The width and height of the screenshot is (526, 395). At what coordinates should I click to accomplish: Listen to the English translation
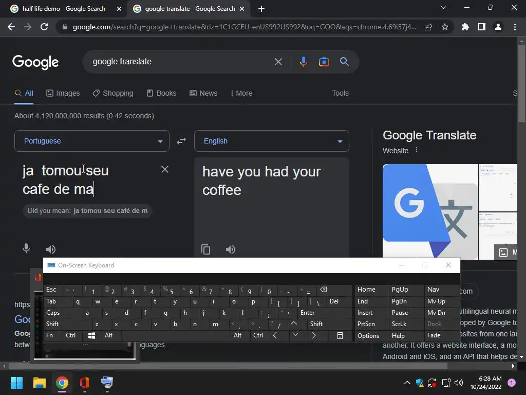(231, 249)
